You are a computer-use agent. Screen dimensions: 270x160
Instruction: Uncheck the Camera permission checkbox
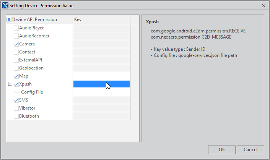coord(16,44)
